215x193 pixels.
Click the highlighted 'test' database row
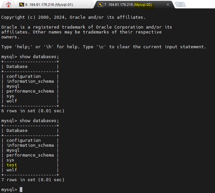pyautogui.click(x=12, y=165)
